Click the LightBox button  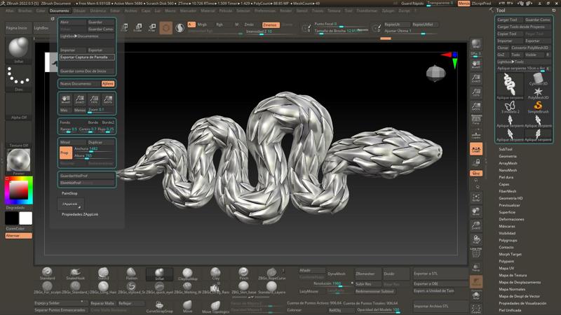click(41, 28)
